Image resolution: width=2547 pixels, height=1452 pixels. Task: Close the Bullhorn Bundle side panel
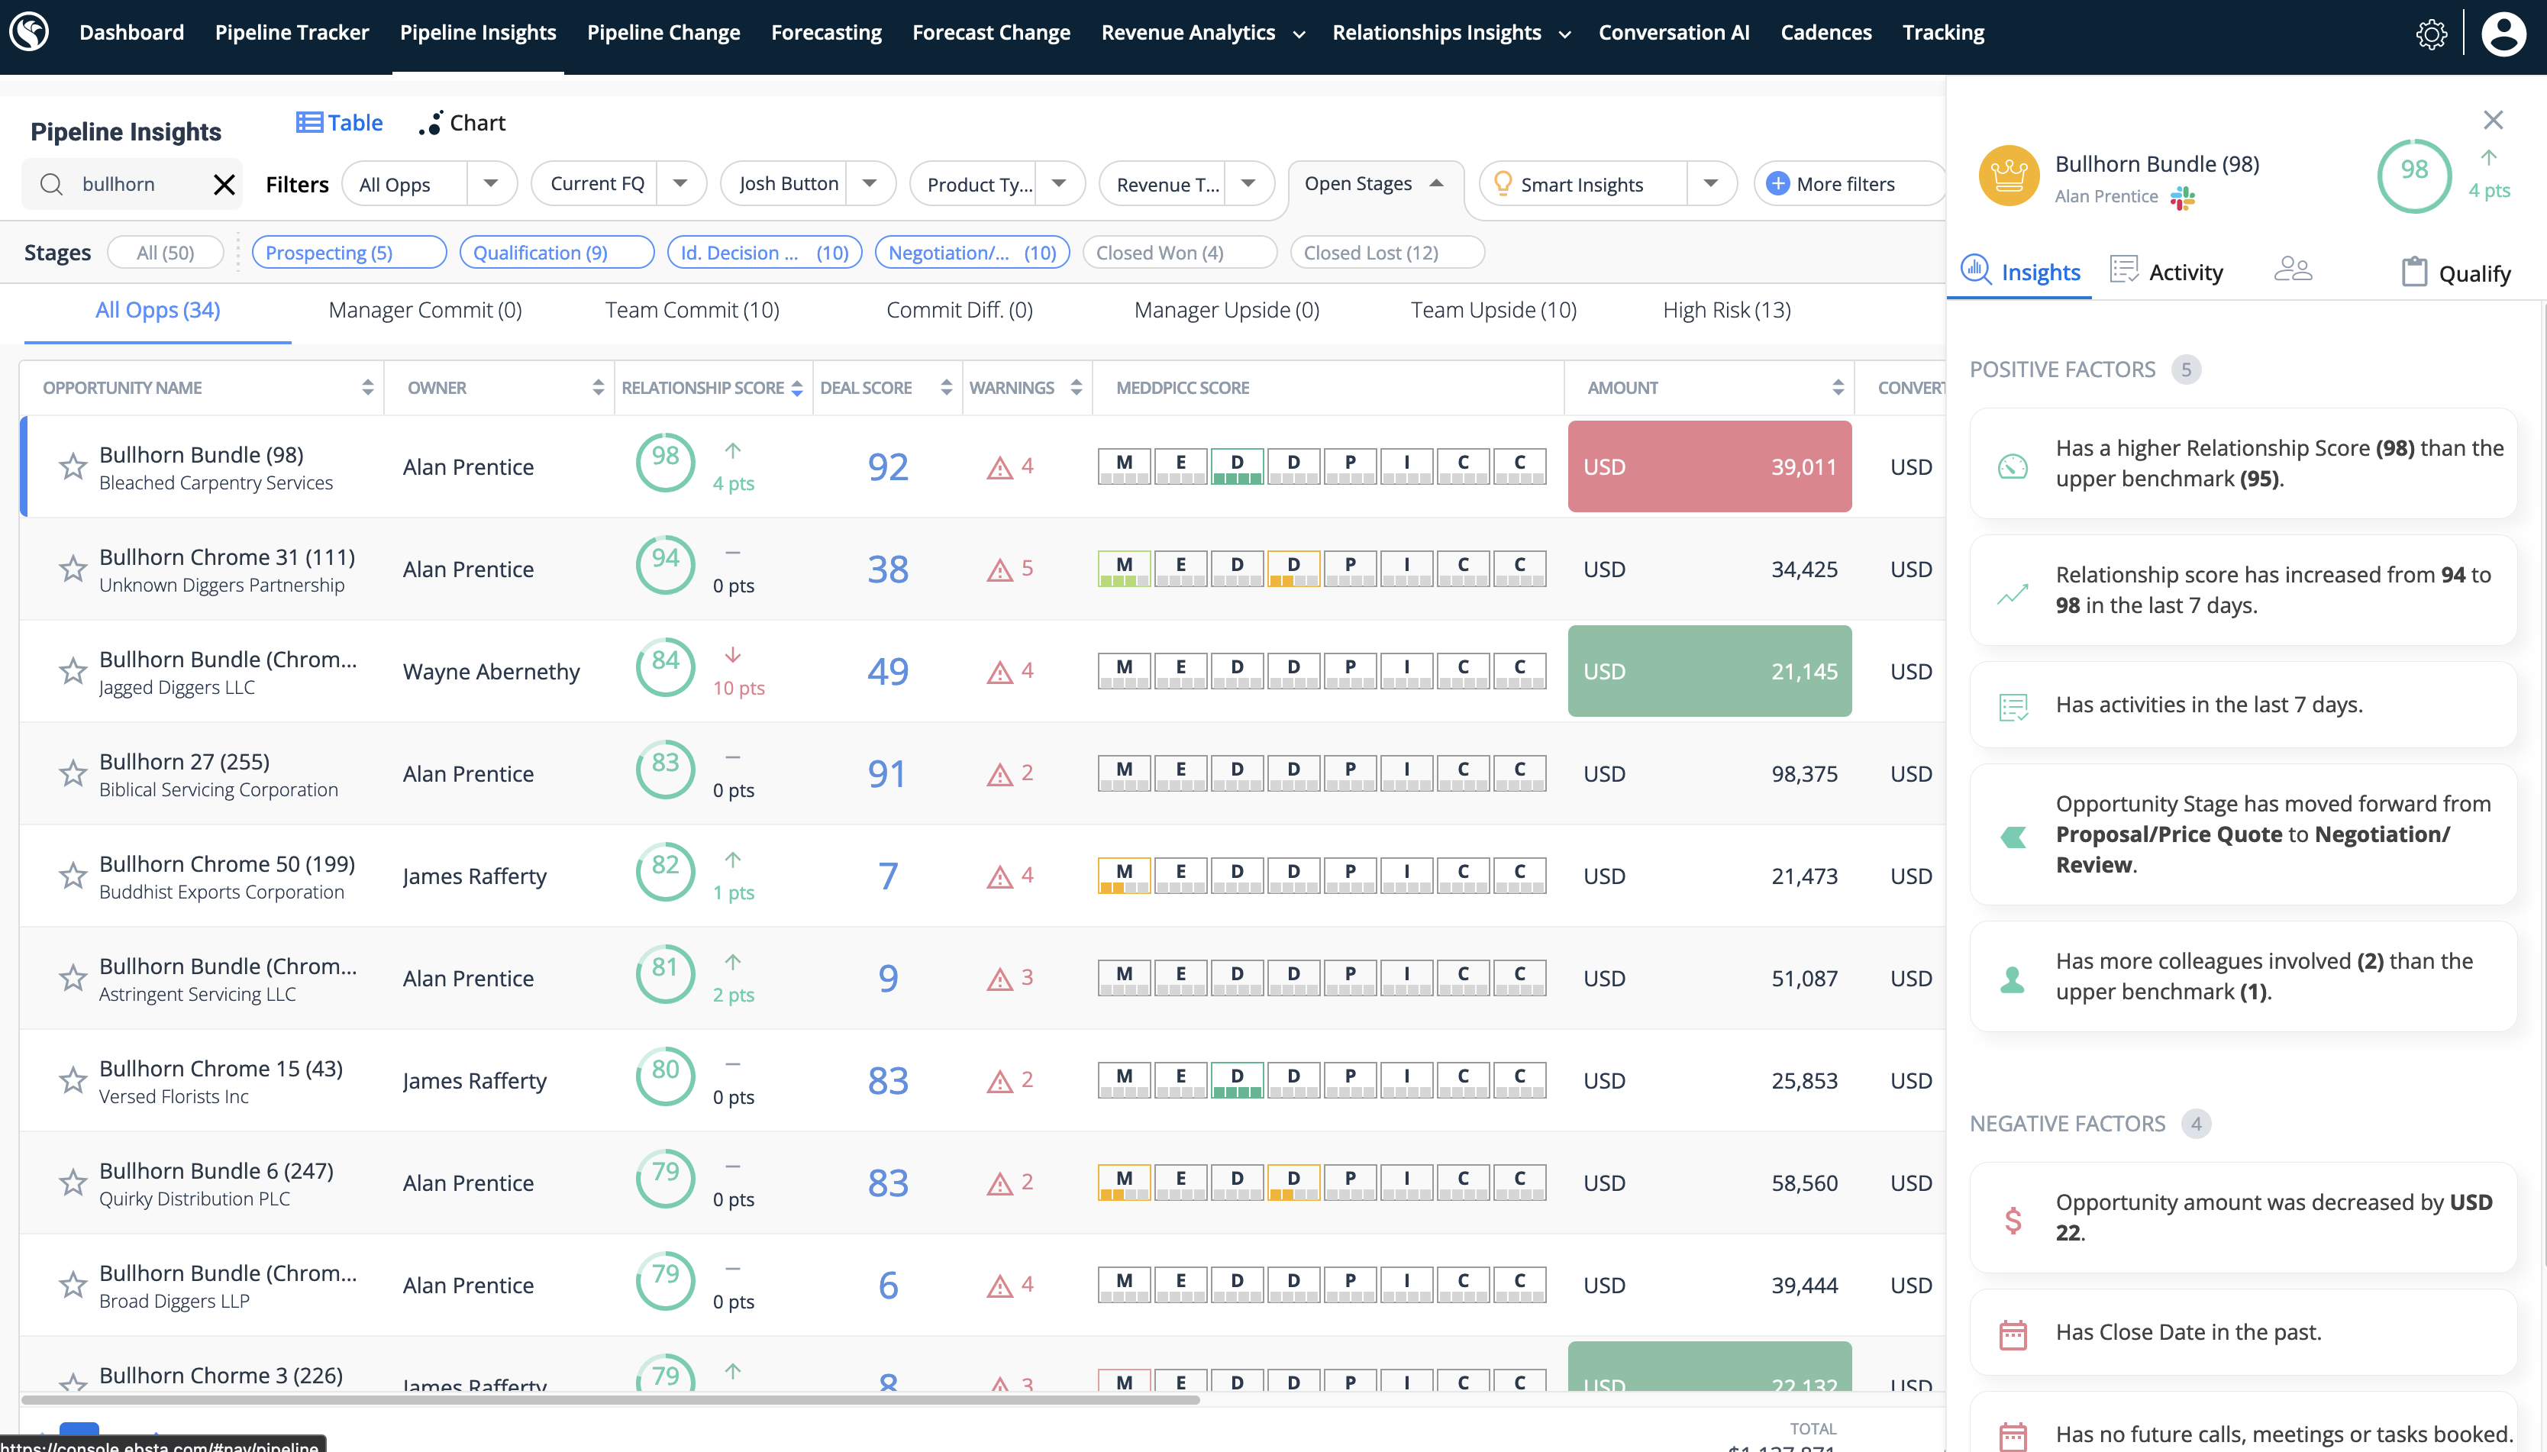[2493, 120]
